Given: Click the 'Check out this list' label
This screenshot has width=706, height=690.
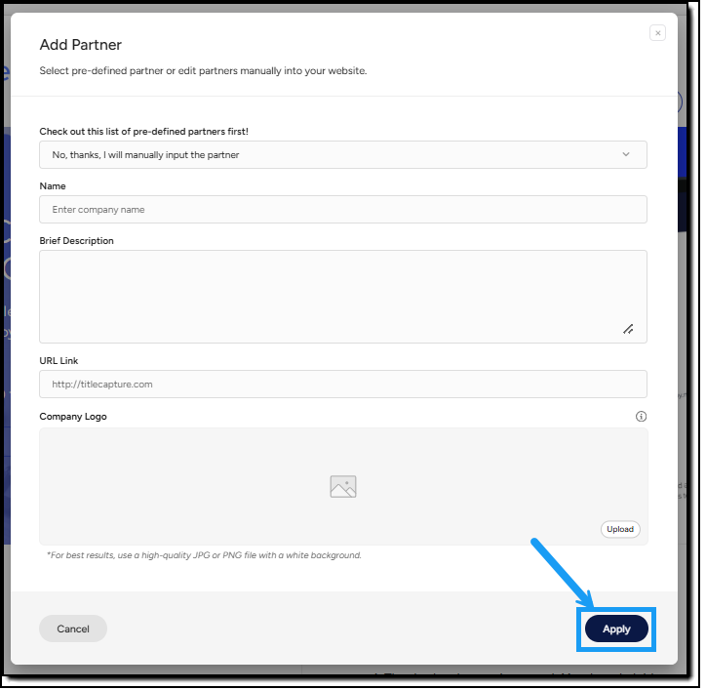Looking at the screenshot, I should 143,132.
